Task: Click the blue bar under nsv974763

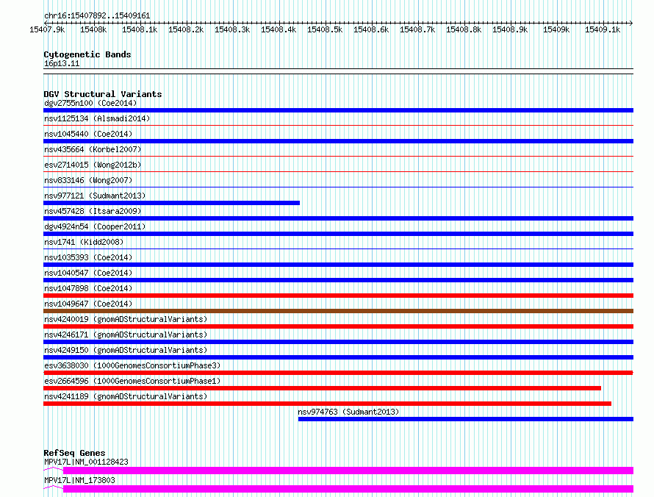Action: click(466, 419)
